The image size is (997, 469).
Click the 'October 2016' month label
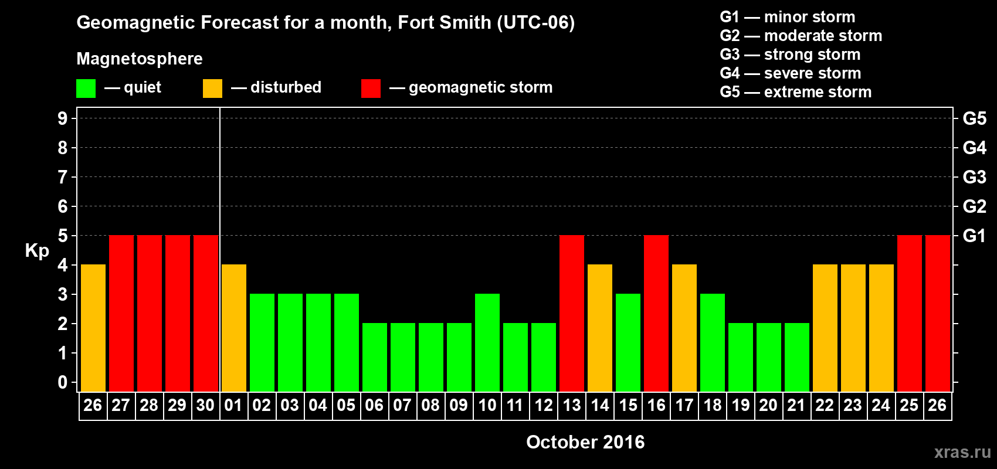tap(585, 442)
